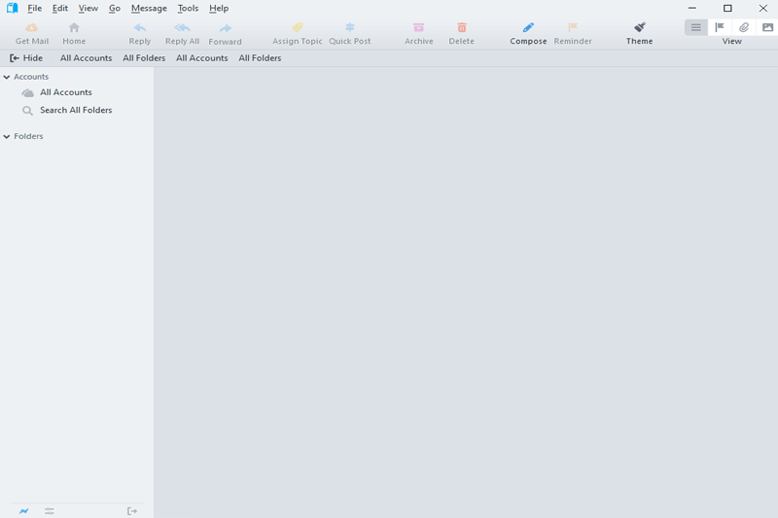Toggle the flagged messages view
Screen dimensions: 778x518
pos(720,27)
